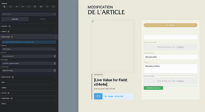
Task: Click the arrow-right-from-bar icon in toolbar
Action: 23,7
